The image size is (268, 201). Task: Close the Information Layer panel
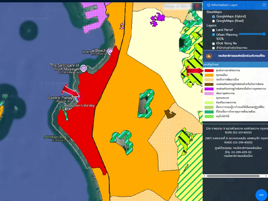click(x=264, y=5)
